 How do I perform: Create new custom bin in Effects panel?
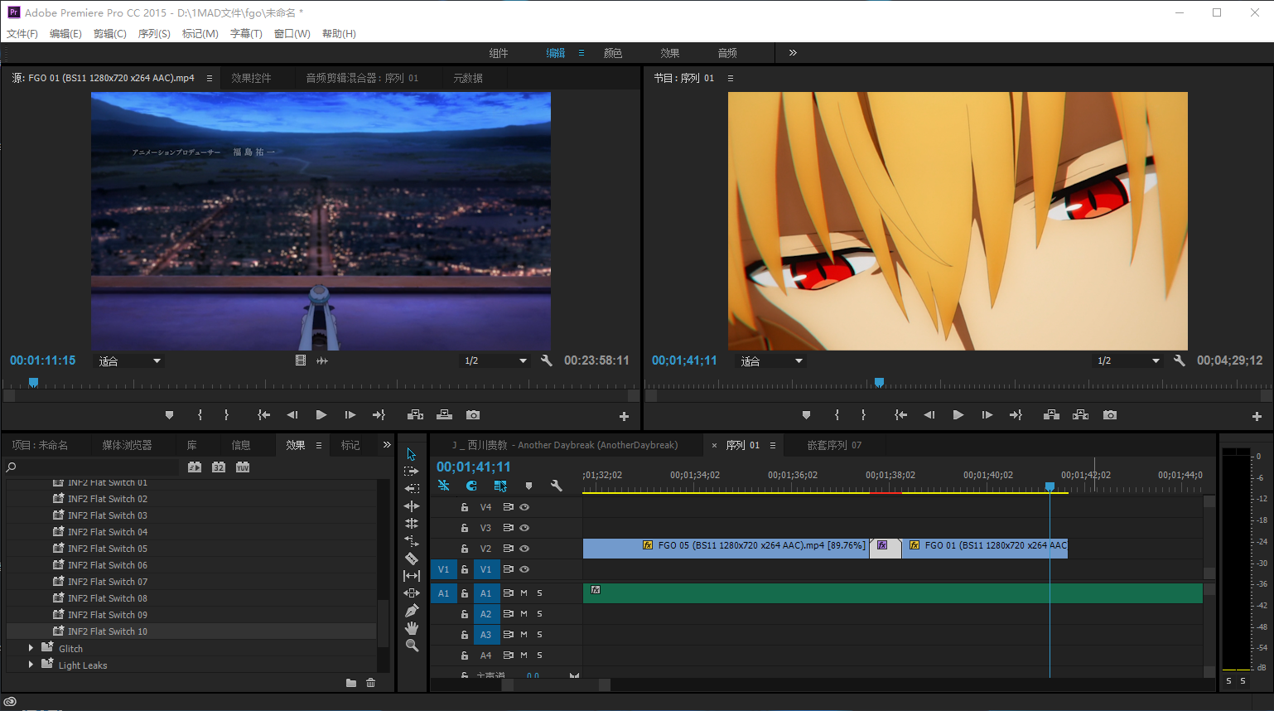(x=351, y=683)
